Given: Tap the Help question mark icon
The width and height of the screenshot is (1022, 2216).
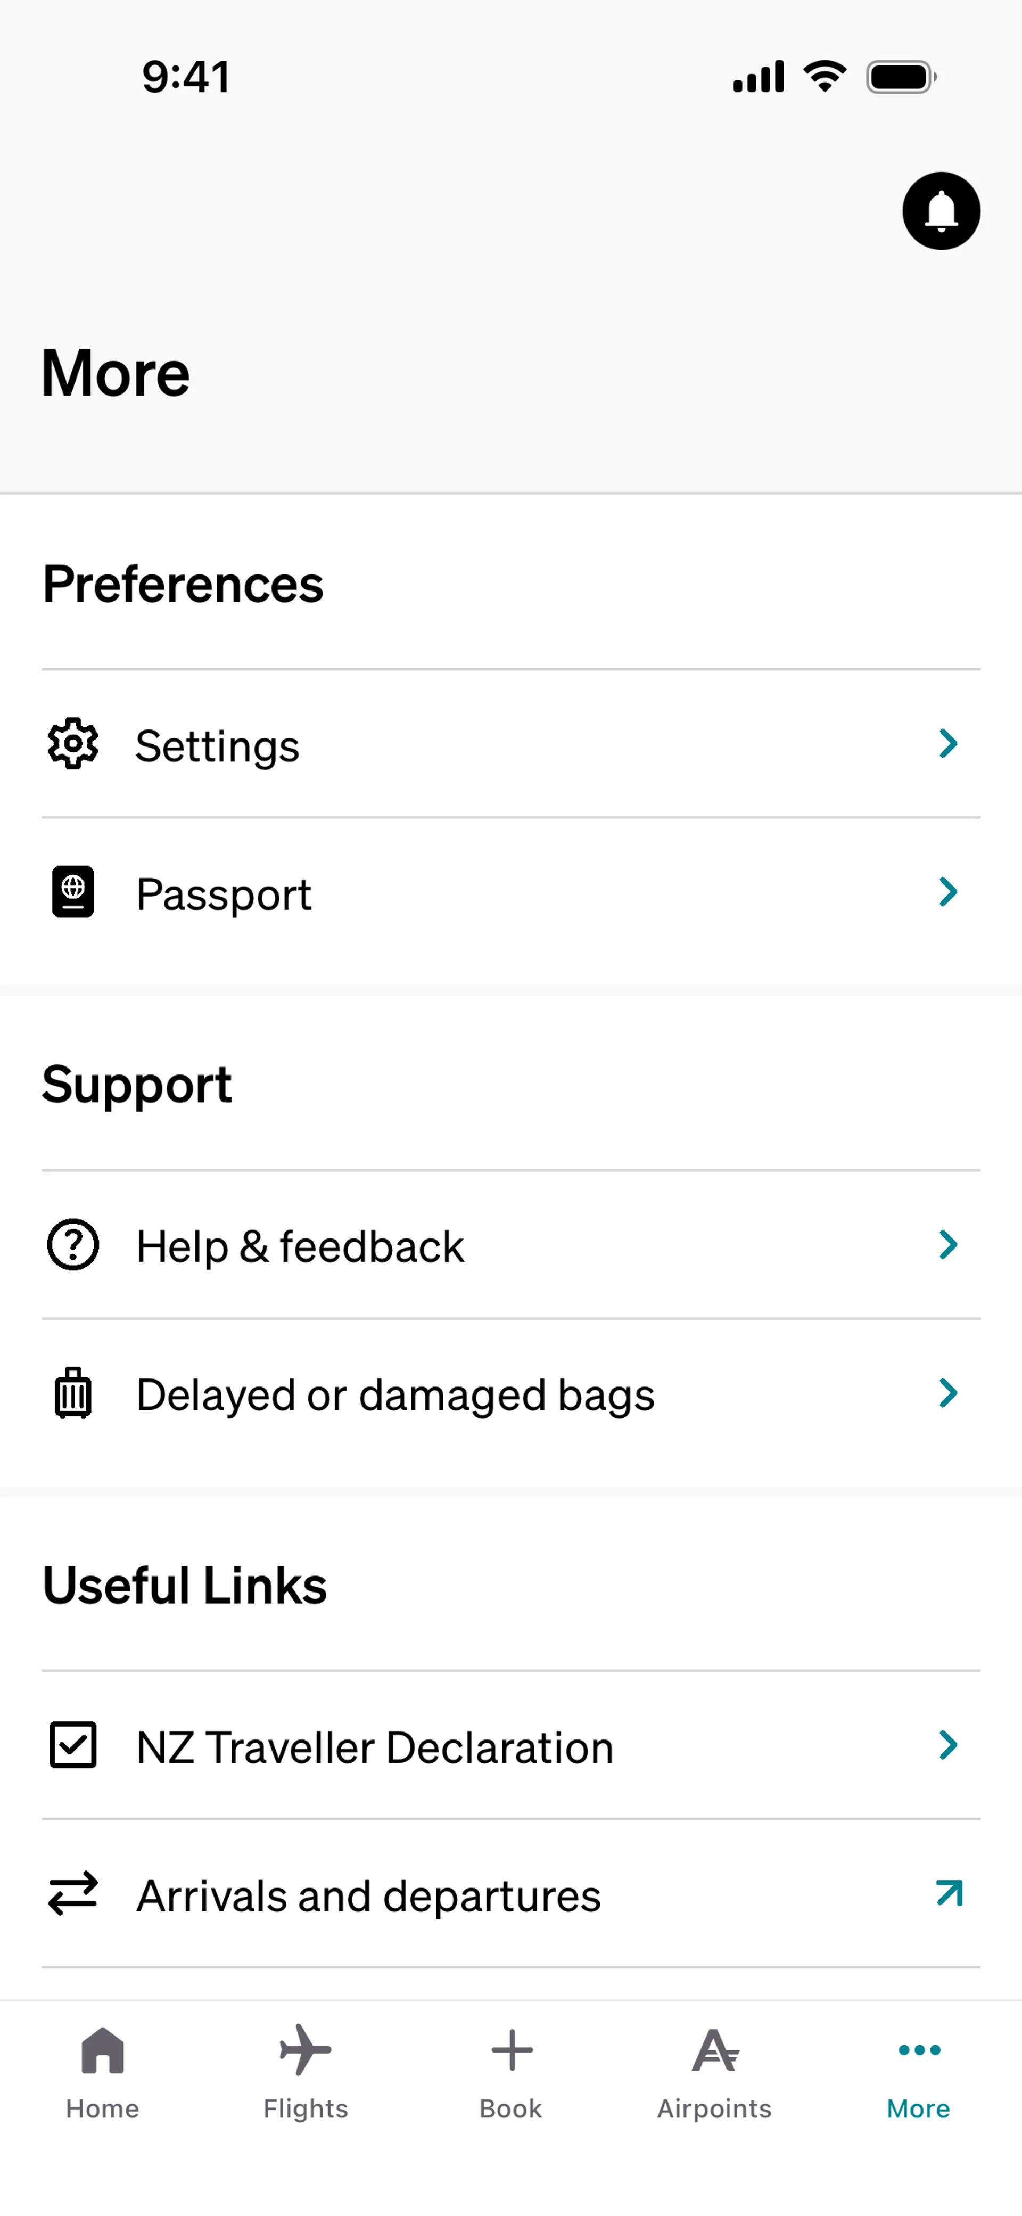Looking at the screenshot, I should [73, 1245].
